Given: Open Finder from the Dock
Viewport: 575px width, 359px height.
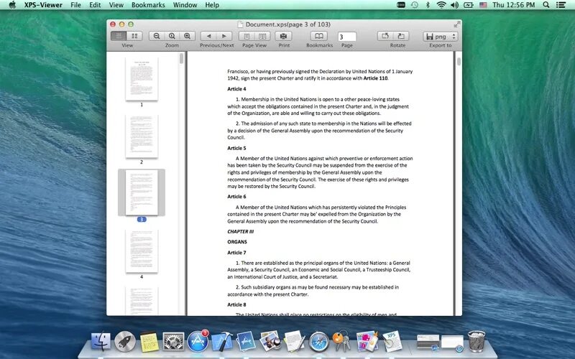Looking at the screenshot, I should point(101,342).
